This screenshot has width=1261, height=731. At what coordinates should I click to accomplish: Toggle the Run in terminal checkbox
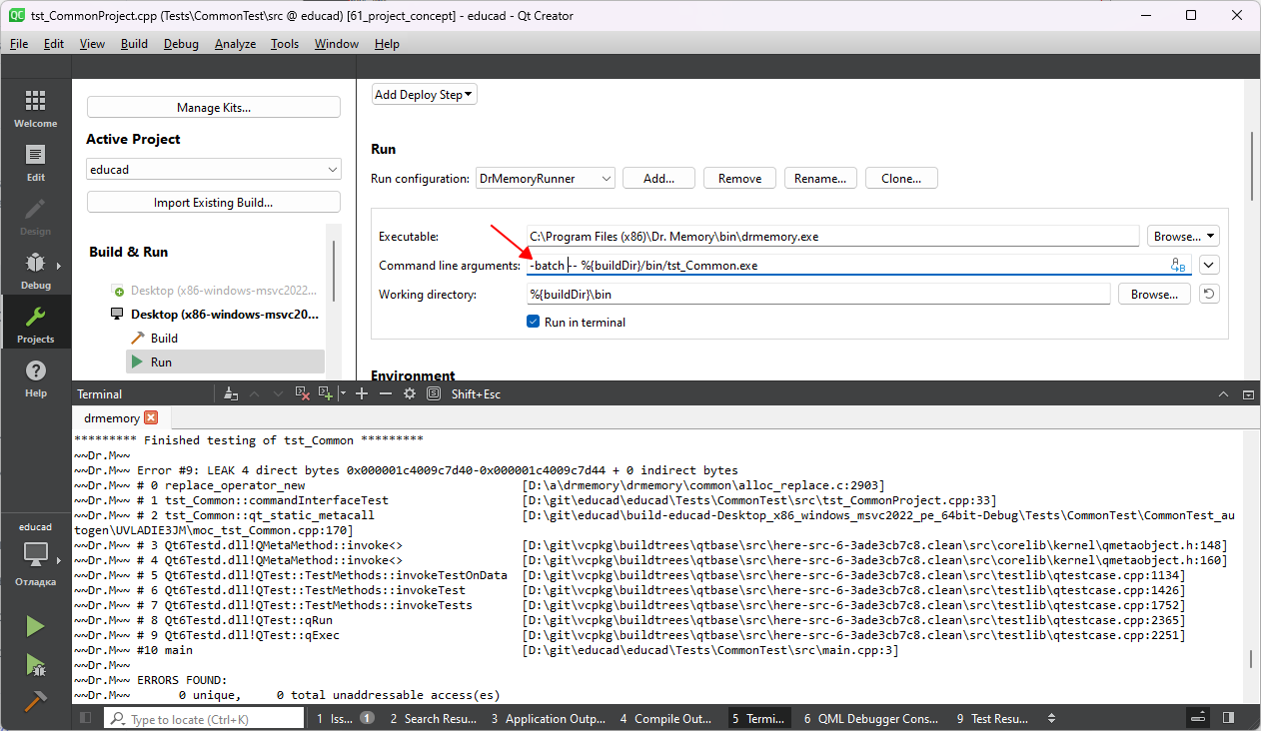tap(534, 323)
